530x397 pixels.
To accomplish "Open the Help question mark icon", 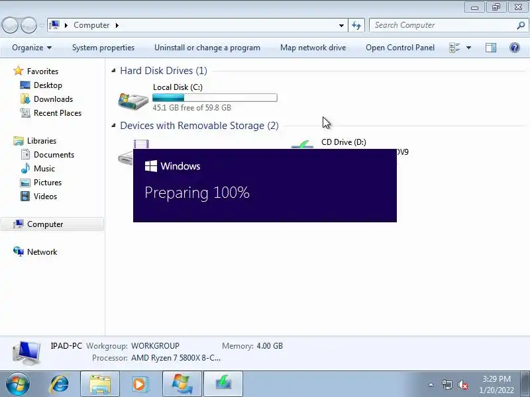I will tap(515, 48).
